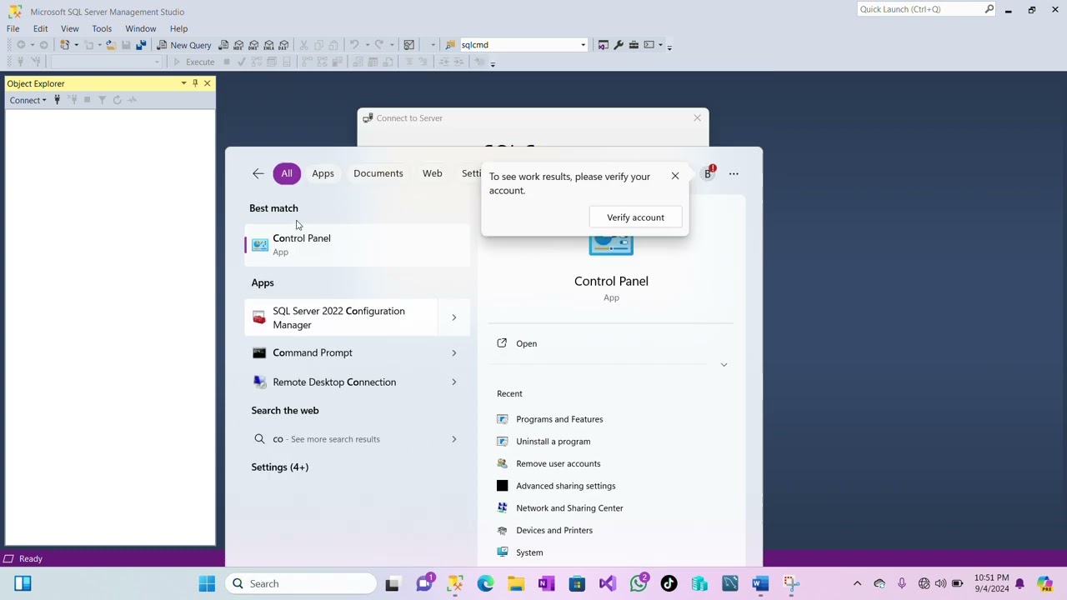Open Object Explorer window position dropdown
The image size is (1067, 600).
pyautogui.click(x=183, y=83)
